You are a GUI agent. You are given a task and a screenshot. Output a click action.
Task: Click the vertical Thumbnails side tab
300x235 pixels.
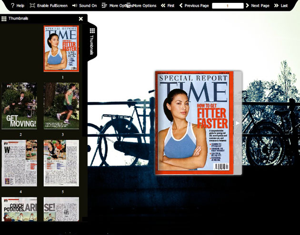click(92, 42)
